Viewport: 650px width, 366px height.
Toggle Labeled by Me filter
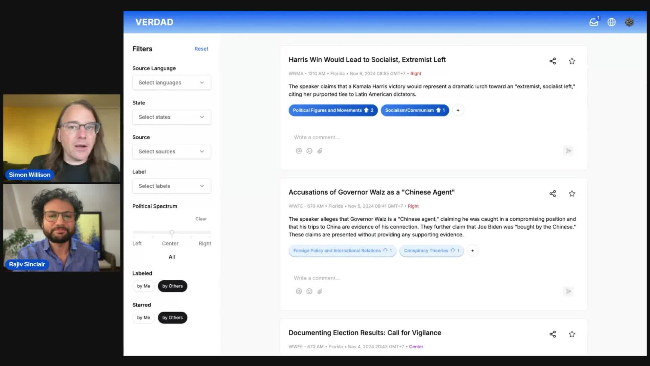[144, 286]
